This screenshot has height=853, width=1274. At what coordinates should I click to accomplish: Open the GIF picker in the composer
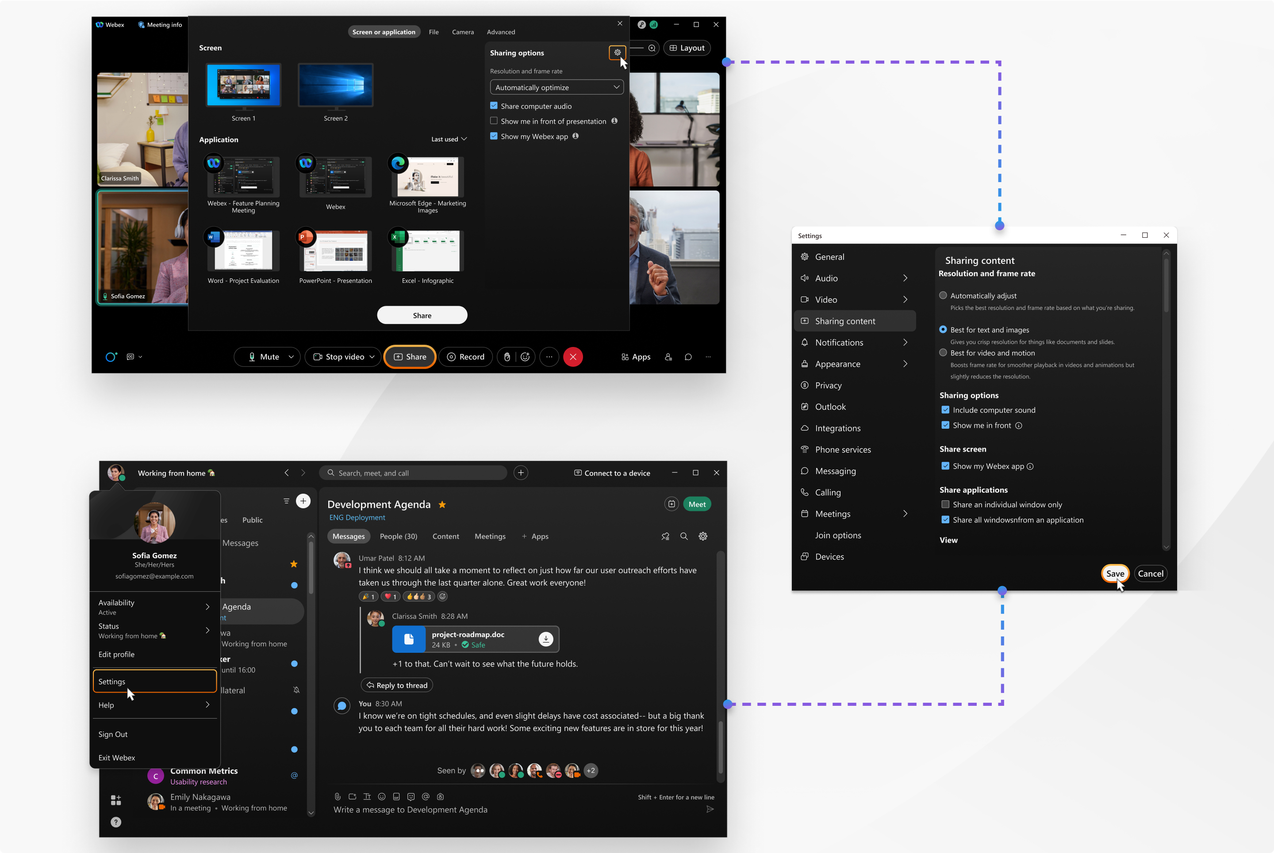point(396,796)
